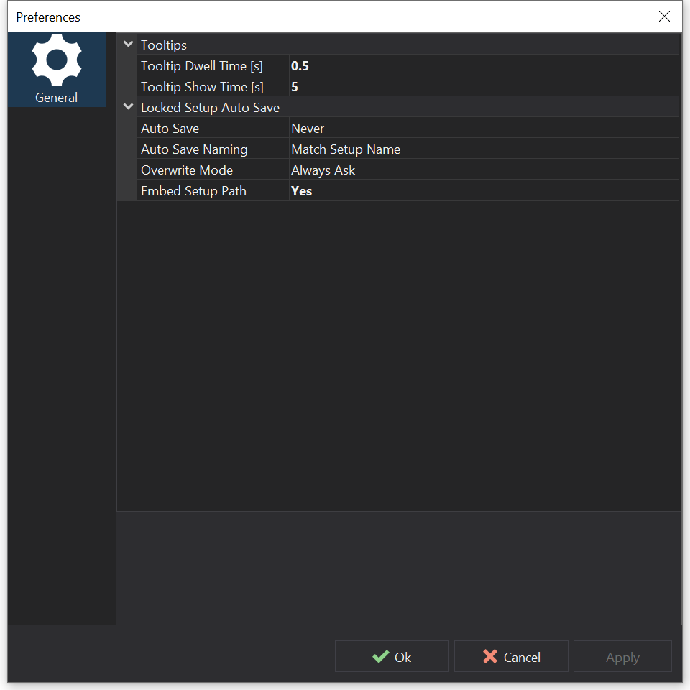Select the Embed Setup Path label
690x690 pixels.
[193, 191]
